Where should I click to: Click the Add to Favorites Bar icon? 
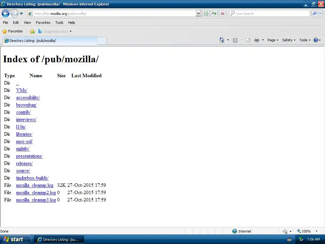click(32, 31)
